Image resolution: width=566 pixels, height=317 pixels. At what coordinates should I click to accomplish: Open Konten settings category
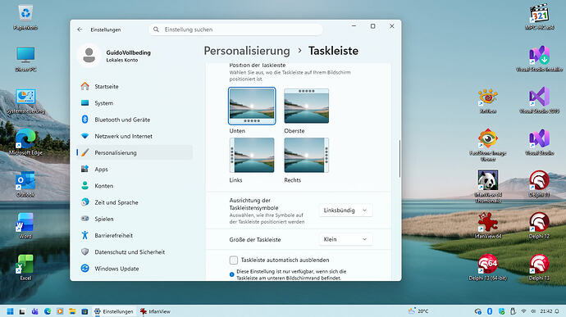pyautogui.click(x=135, y=186)
